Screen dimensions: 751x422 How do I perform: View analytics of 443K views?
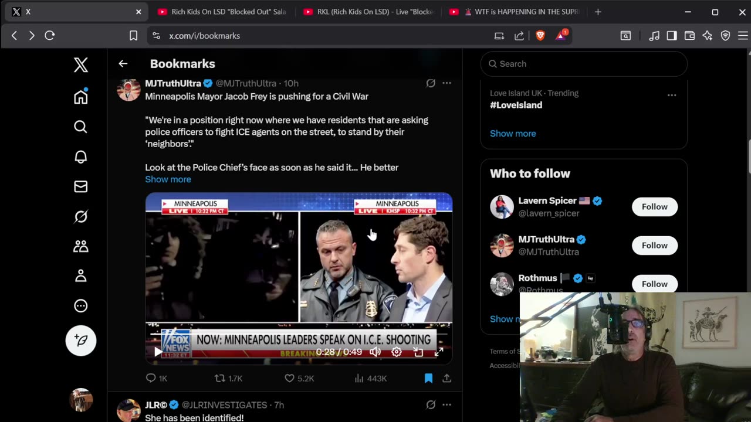coord(371,379)
